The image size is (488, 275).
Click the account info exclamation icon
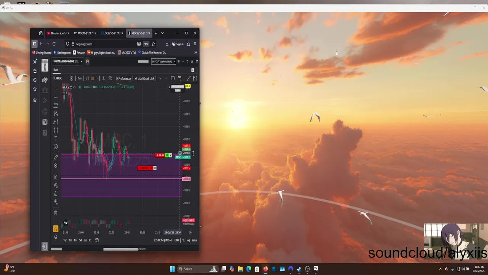88,61
